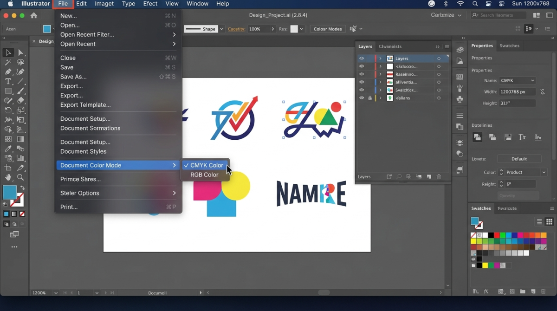This screenshot has width=557, height=311.
Task: Click the Wi-Fi status icon
Action: click(x=460, y=4)
